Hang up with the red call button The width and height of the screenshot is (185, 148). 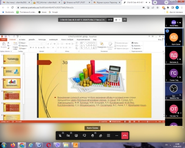click(x=125, y=136)
